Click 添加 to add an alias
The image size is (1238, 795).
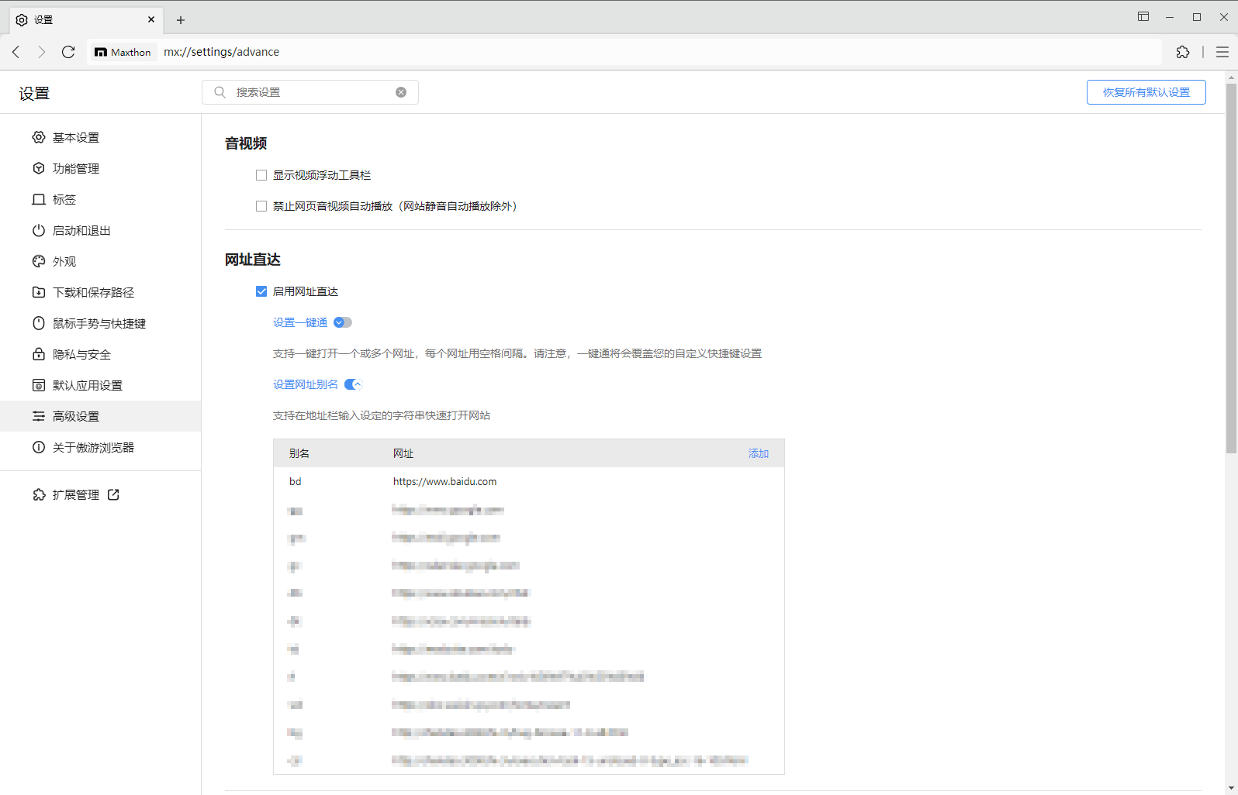click(x=758, y=453)
